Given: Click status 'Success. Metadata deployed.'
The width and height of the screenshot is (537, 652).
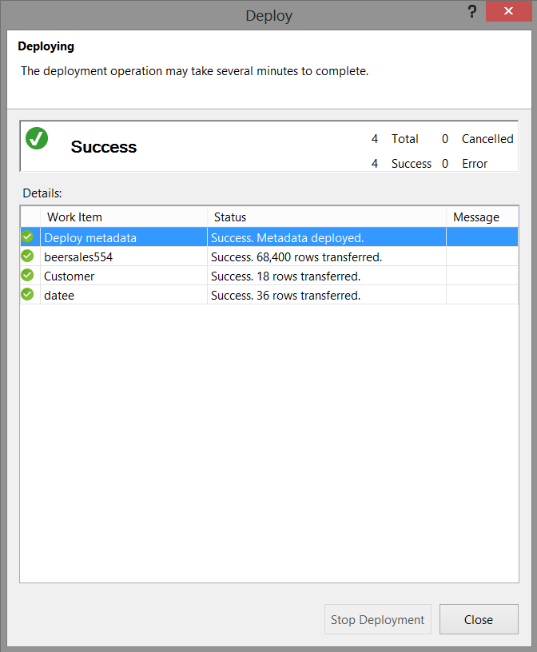Looking at the screenshot, I should click(288, 238).
